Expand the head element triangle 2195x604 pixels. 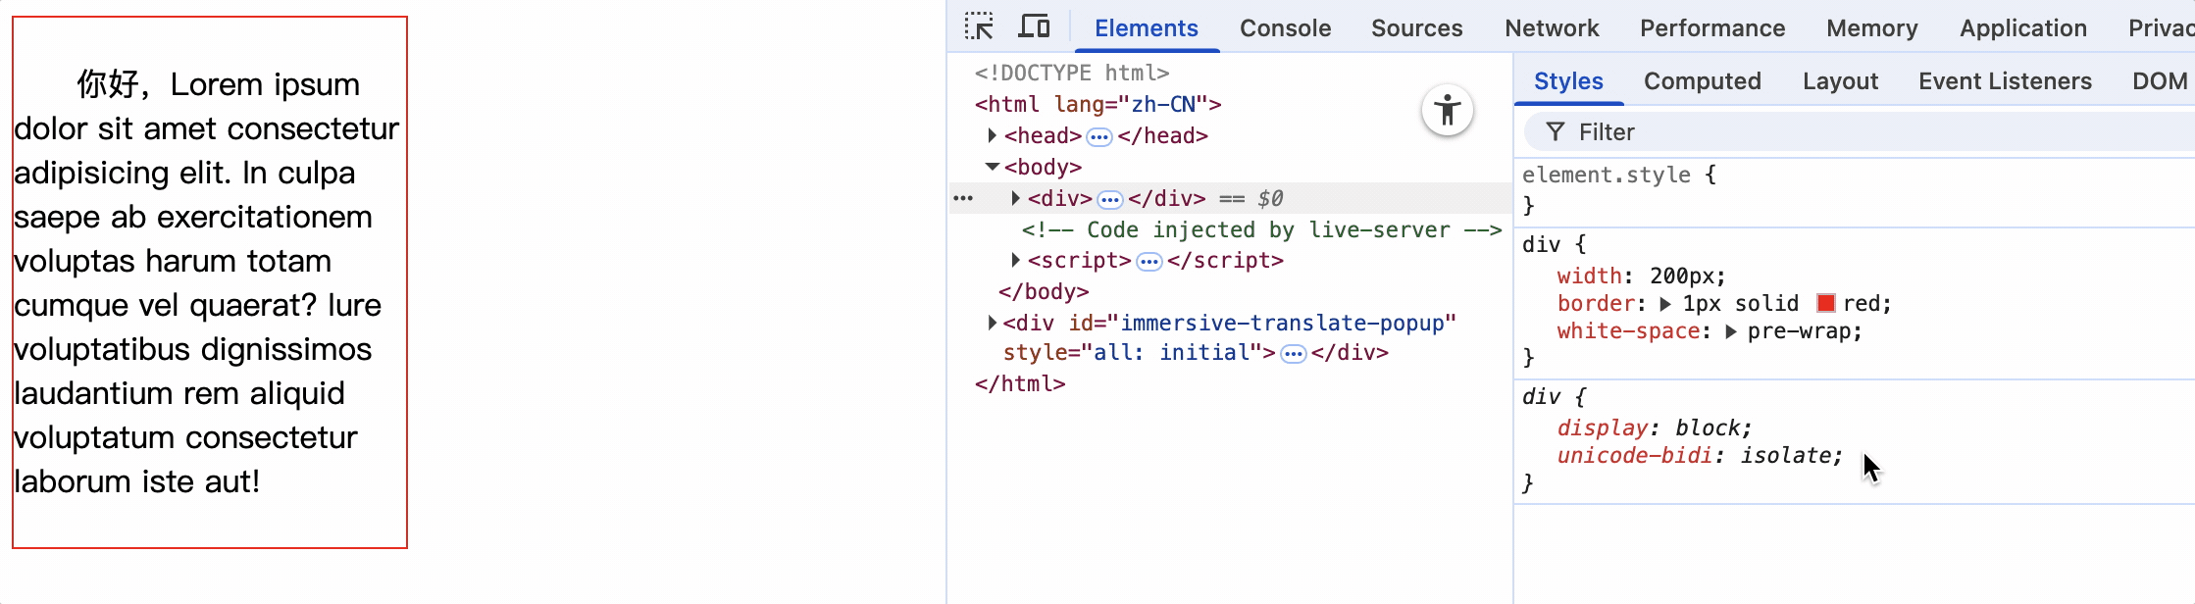(992, 135)
